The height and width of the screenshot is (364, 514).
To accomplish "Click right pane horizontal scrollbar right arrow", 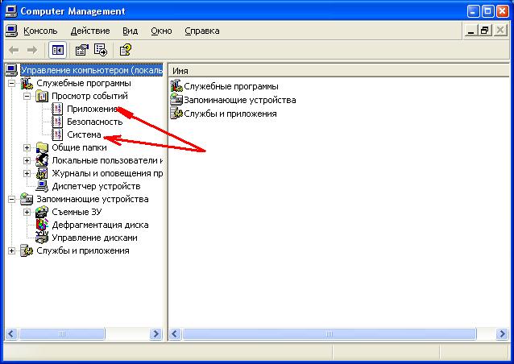I will click(502, 334).
